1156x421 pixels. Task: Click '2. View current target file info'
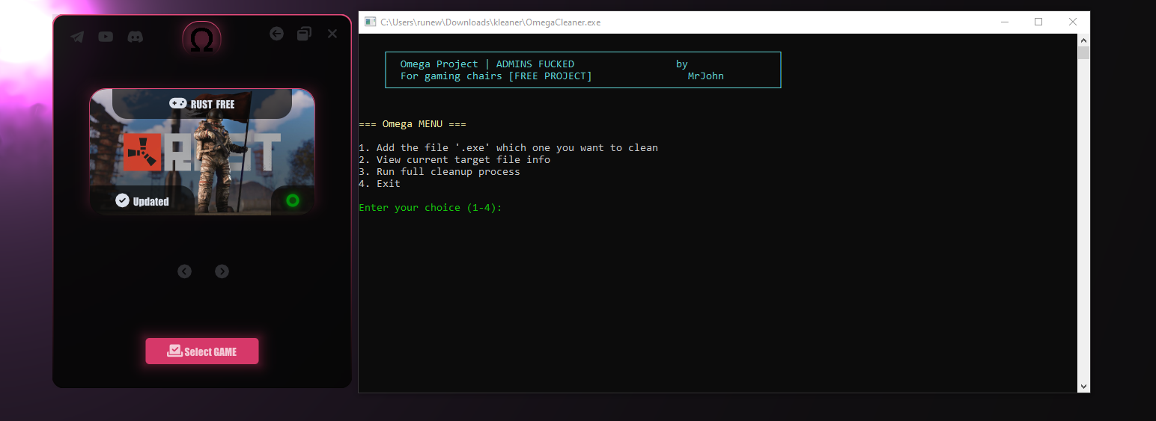point(454,160)
